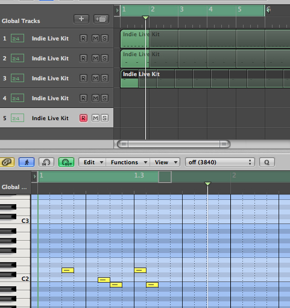Click the track 4 instrument icon
The height and width of the screenshot is (308, 290).
click(17, 98)
